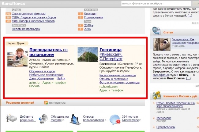Open "Фото и описание гостиницы" sublink
Image resolution: width=199 pixels, height=132 pixels.
tap(119, 83)
